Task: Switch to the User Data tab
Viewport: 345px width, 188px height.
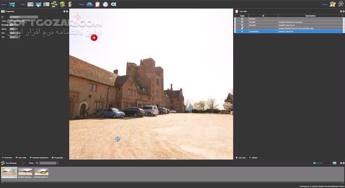Action: 21,157
